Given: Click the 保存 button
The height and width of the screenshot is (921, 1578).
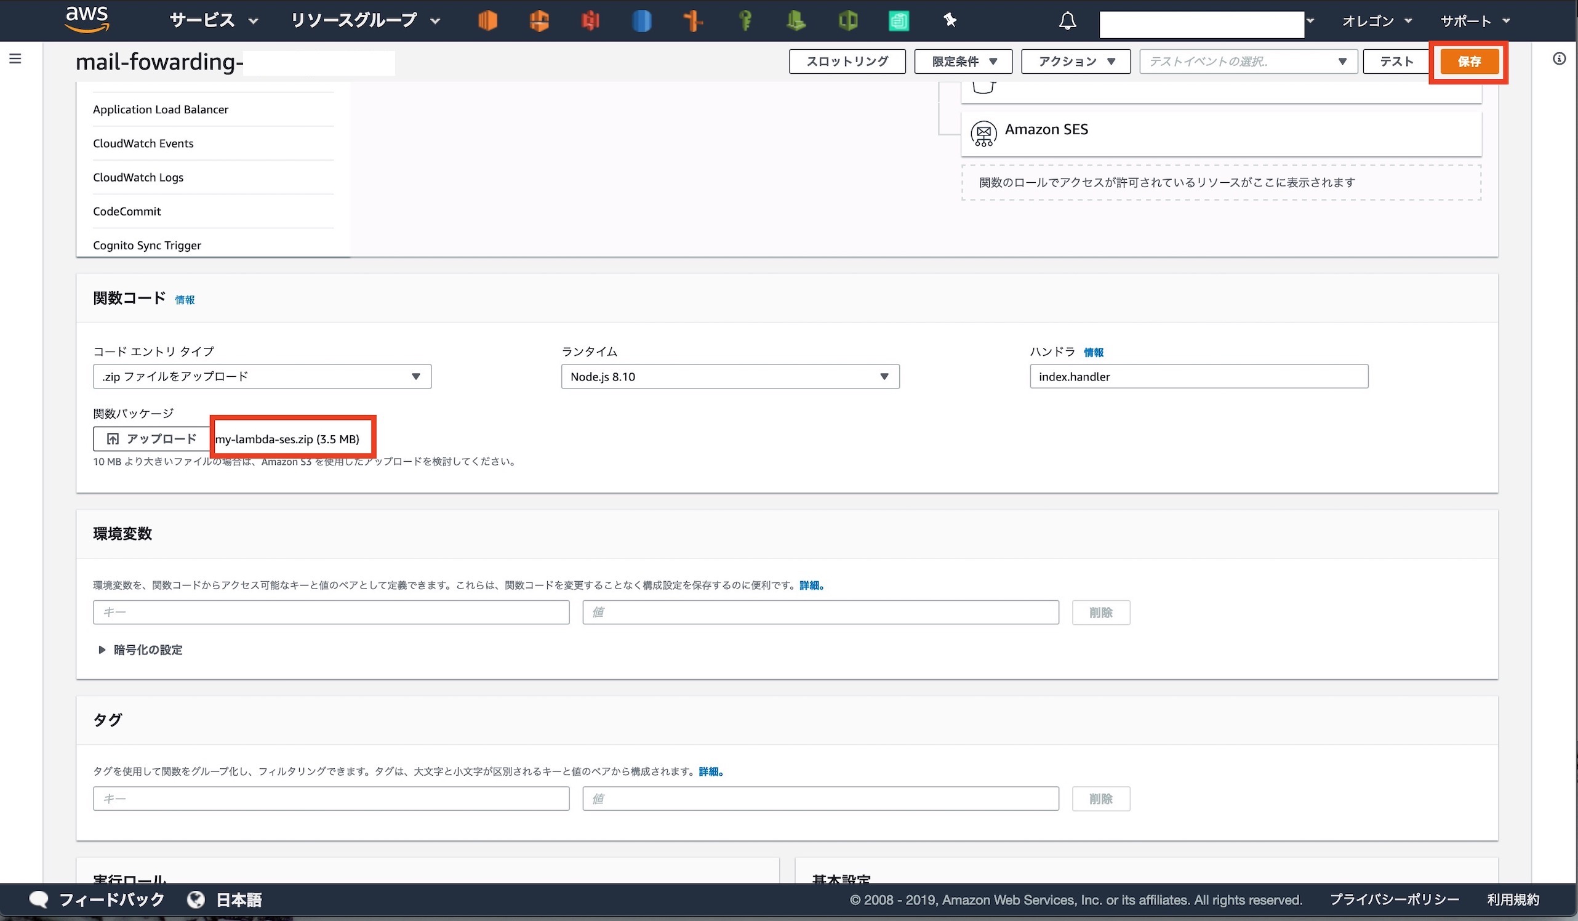Looking at the screenshot, I should (1469, 62).
